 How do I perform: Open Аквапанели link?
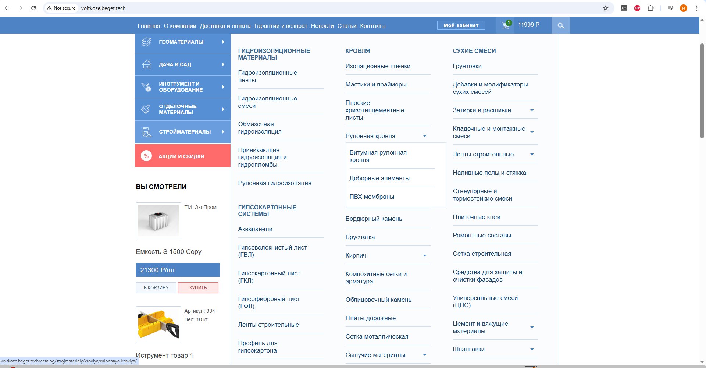click(x=255, y=229)
